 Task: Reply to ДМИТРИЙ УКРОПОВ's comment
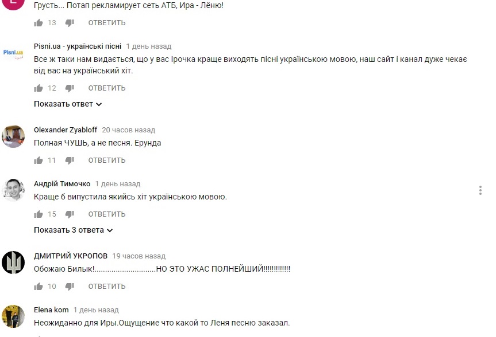[107, 287]
